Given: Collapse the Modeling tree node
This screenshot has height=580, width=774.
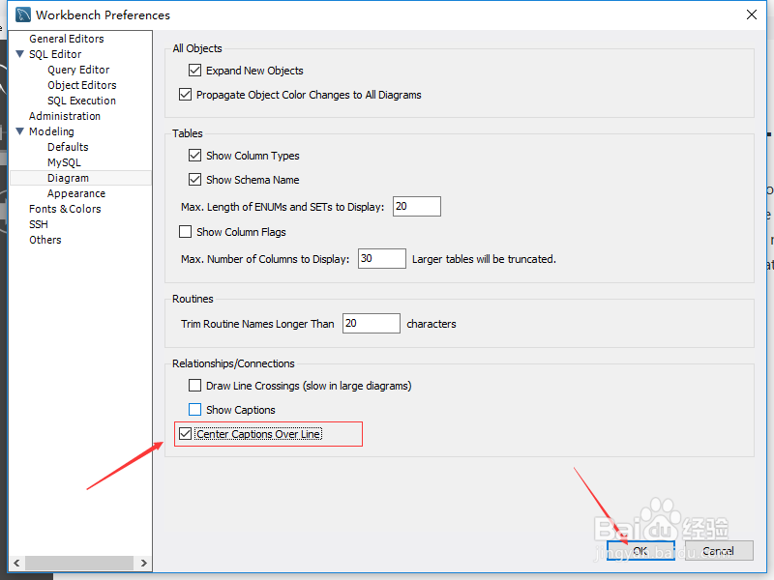Looking at the screenshot, I should coord(19,131).
